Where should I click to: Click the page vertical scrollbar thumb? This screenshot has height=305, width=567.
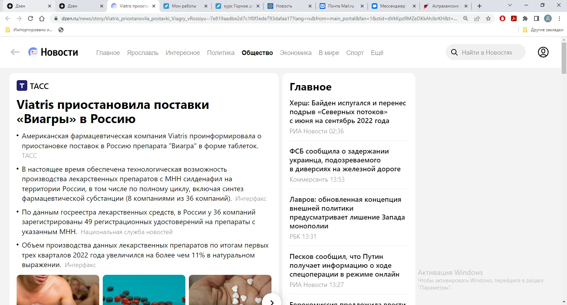(x=564, y=57)
